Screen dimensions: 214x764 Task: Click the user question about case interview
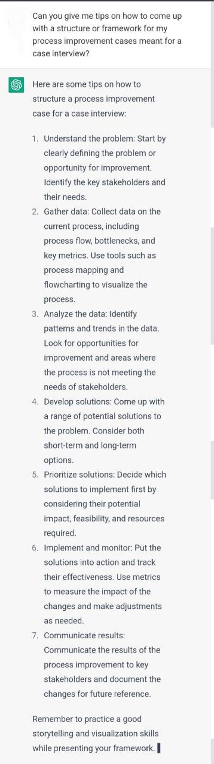point(107,35)
